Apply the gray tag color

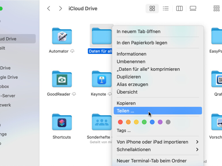pos(168,122)
